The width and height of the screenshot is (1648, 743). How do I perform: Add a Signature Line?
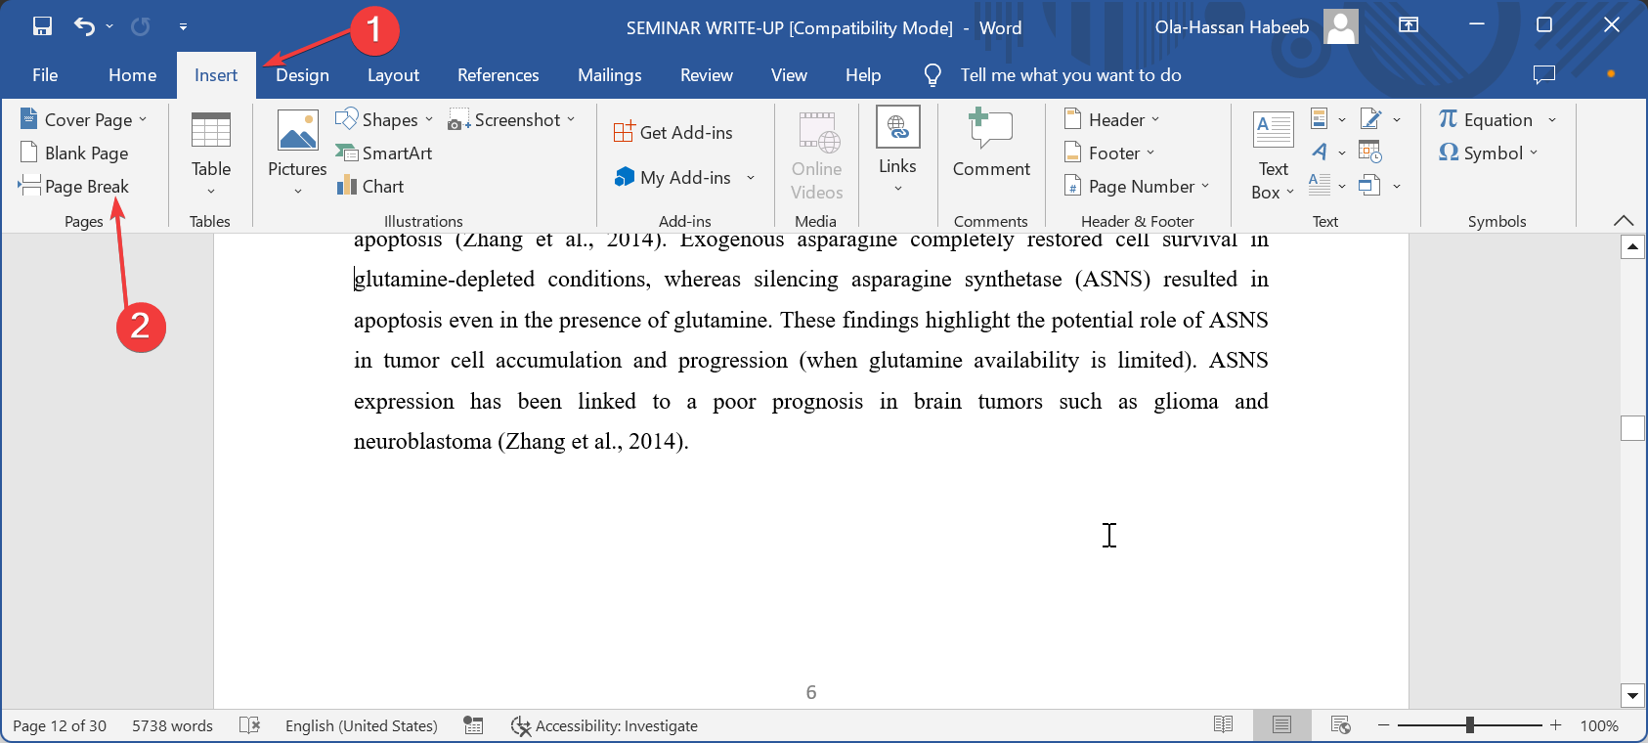pos(1380,119)
